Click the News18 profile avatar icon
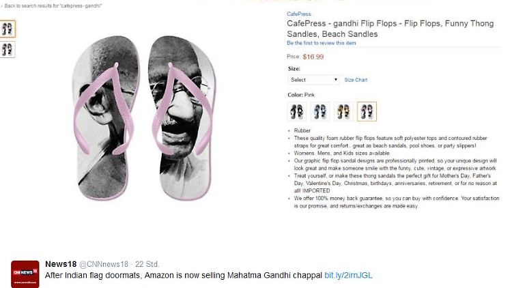 coord(25,273)
